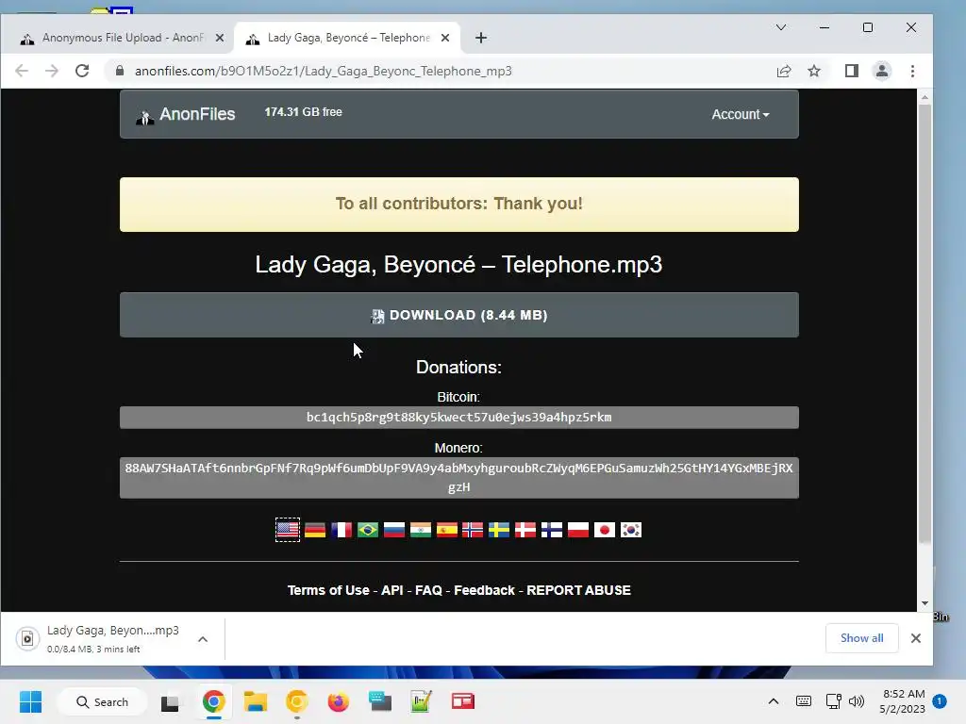Screen dimensions: 966x724
Task: Close the downloads bar
Action: pyautogui.click(x=916, y=638)
